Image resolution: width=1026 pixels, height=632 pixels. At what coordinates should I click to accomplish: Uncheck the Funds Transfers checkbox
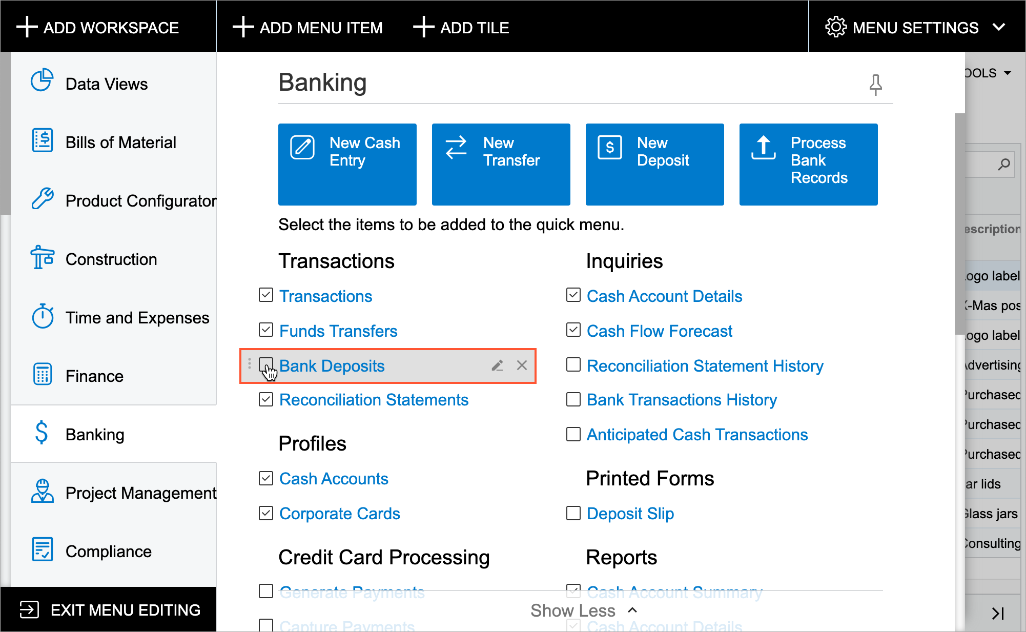tap(266, 330)
